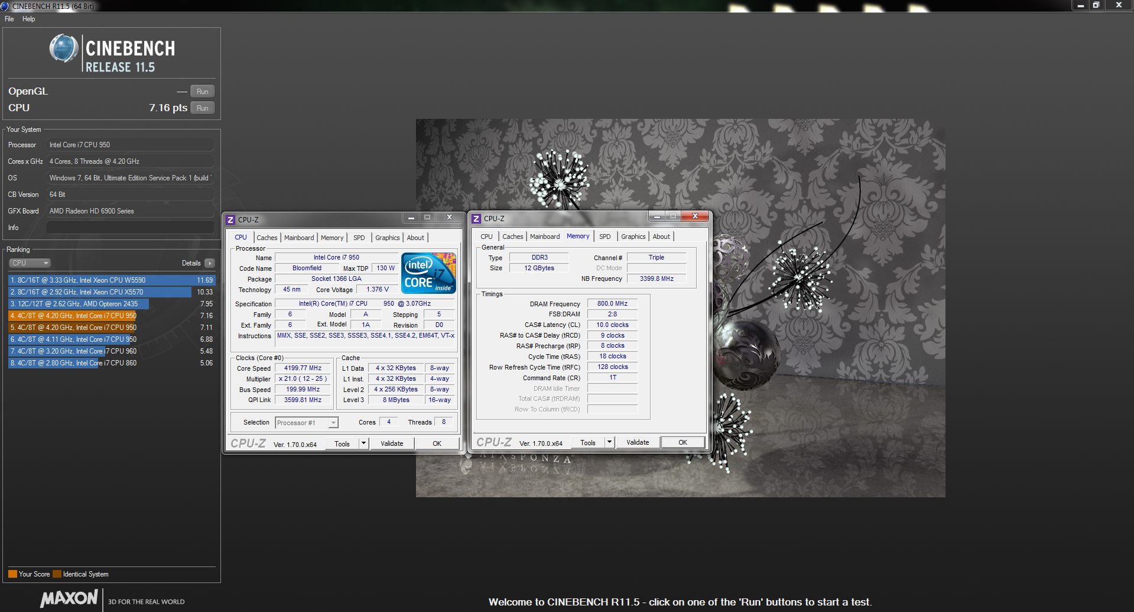Switch to About tab in left CPU-Z
1134x612 pixels.
coord(415,238)
